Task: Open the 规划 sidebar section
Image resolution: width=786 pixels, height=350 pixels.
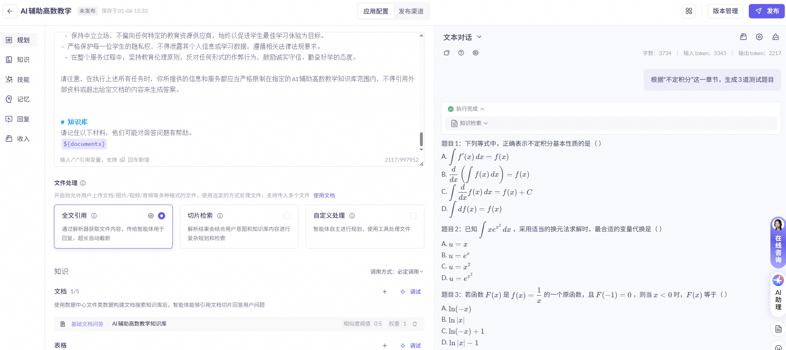Action: [x=19, y=40]
